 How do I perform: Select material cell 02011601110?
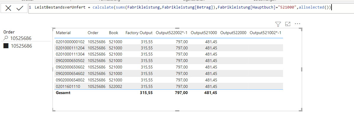[x=68, y=86]
